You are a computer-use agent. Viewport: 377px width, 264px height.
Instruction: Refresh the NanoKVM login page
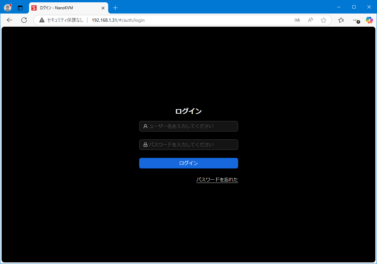click(x=24, y=20)
